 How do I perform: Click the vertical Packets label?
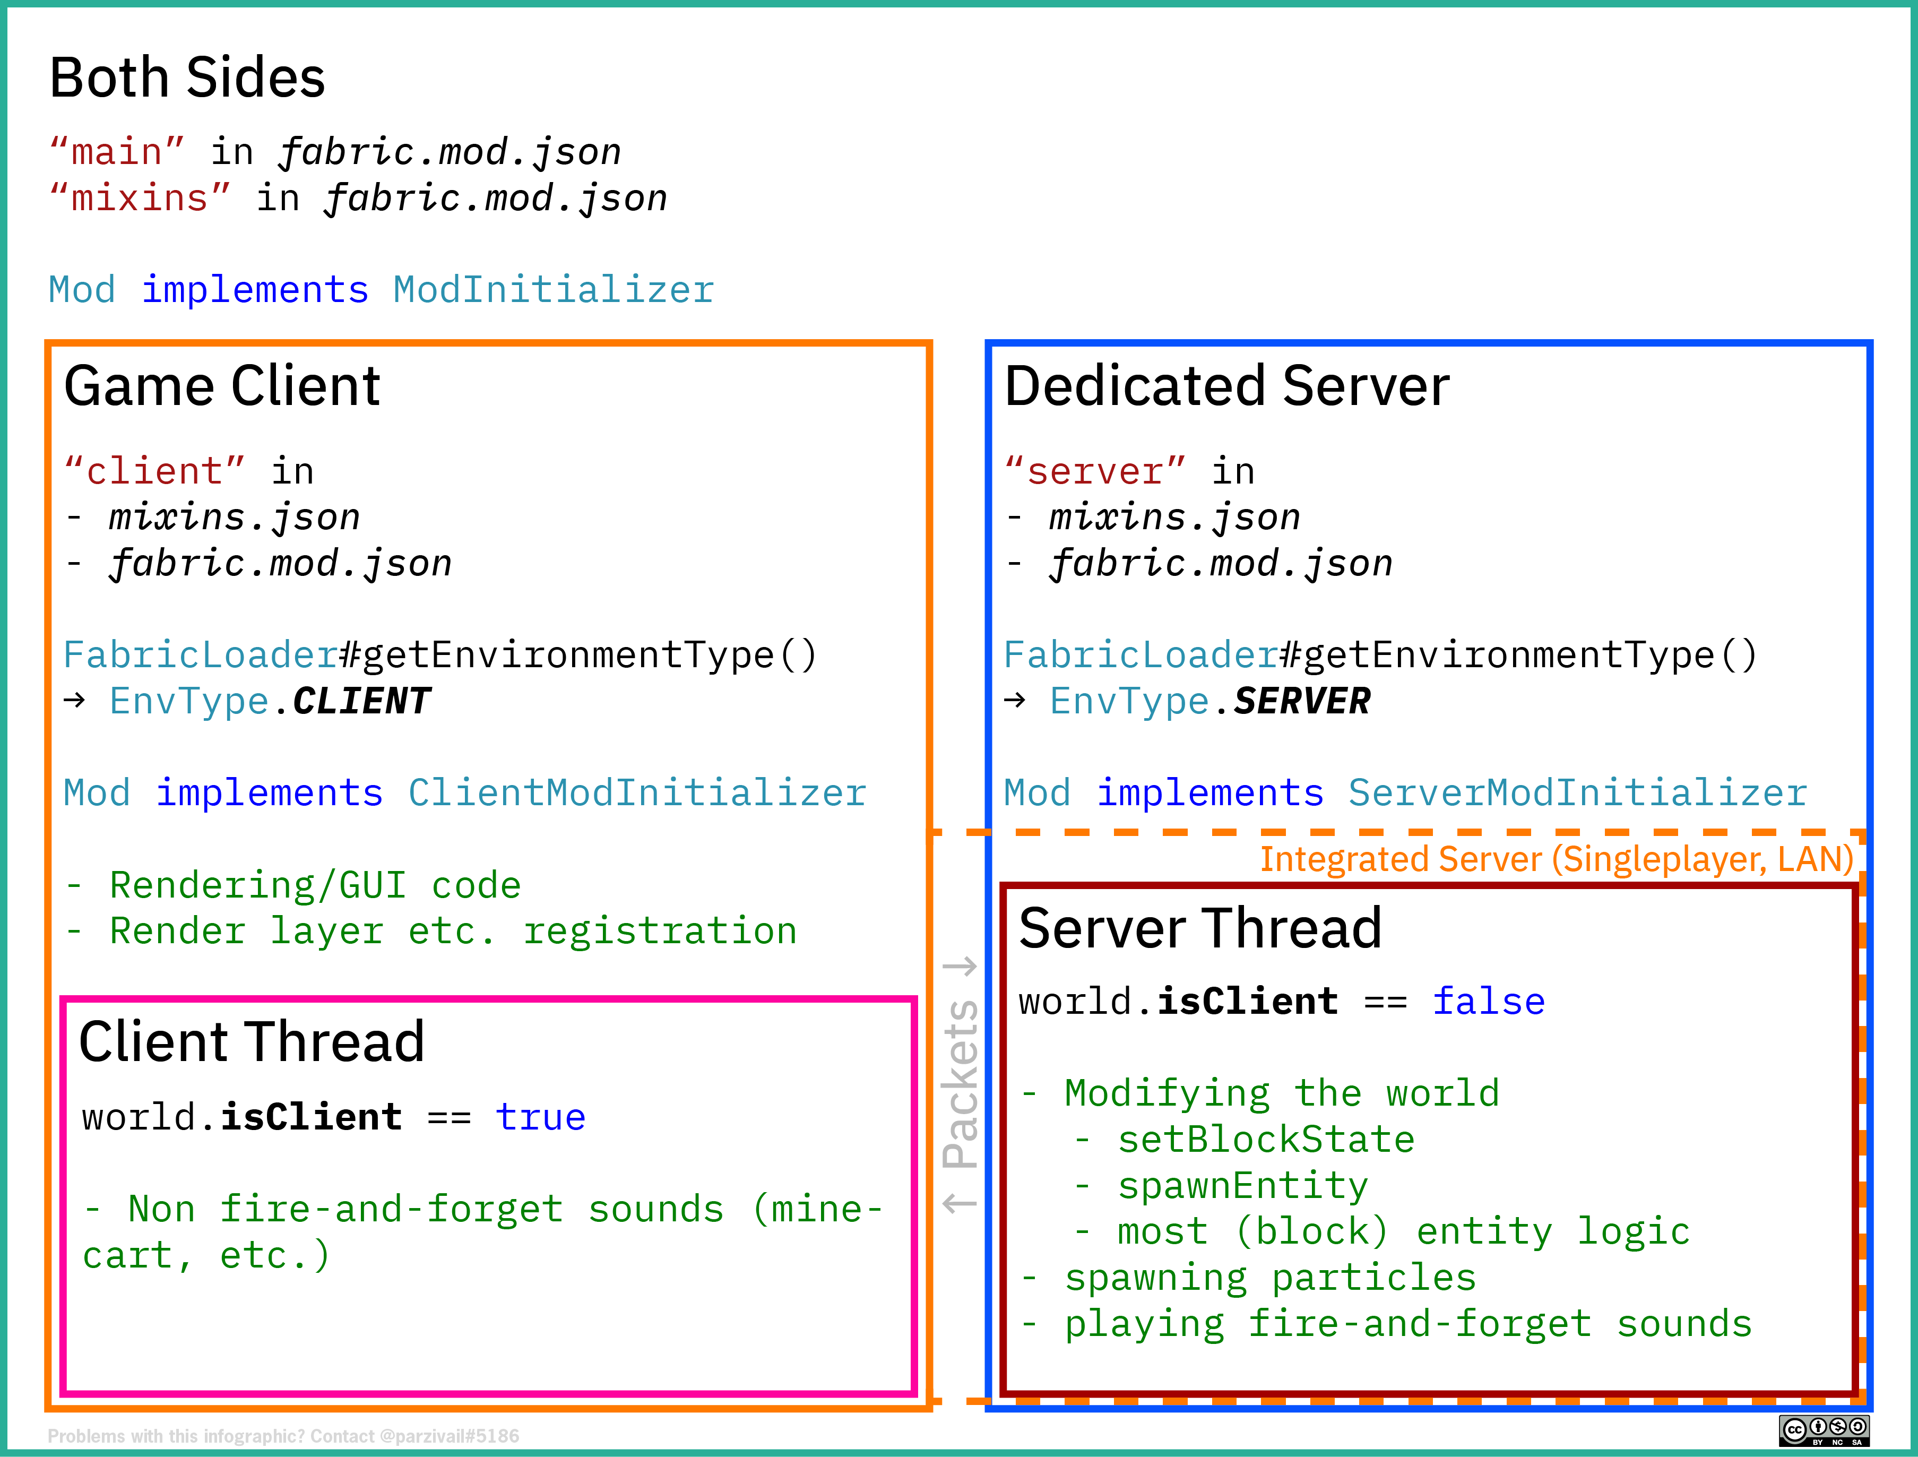click(961, 1084)
